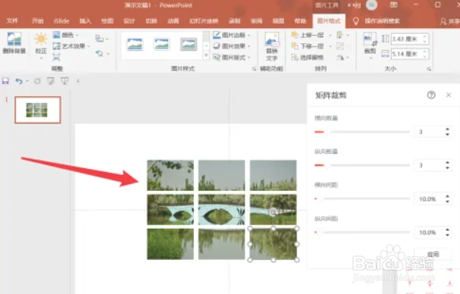The image size is (460, 294).
Task: Click the Undo arrow icon
Action: [x=19, y=80]
